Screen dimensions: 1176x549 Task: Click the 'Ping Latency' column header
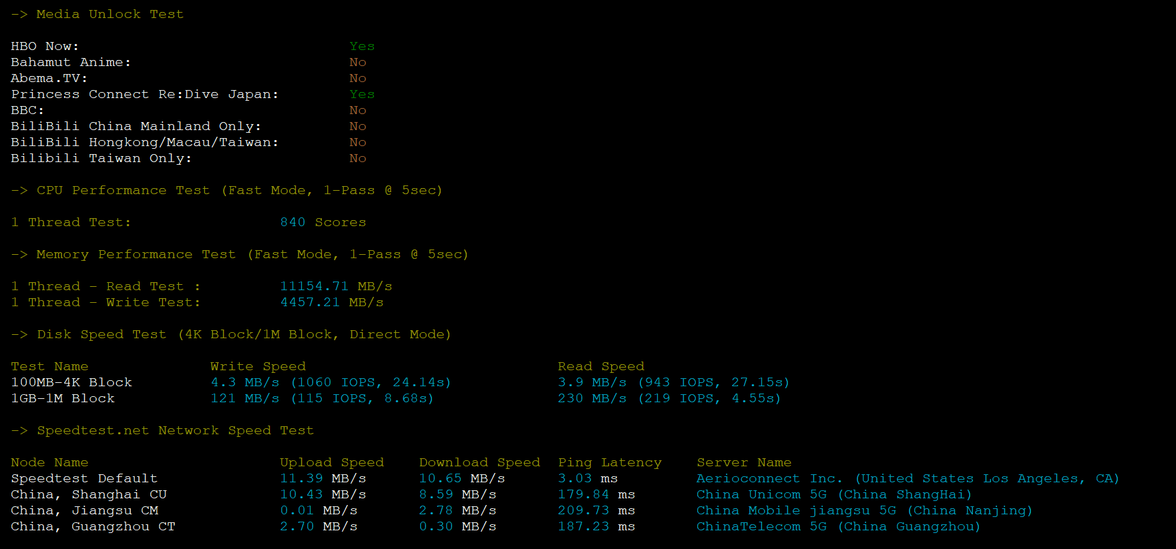tap(610, 462)
